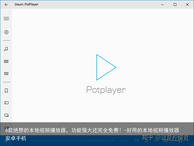Toggle the CC subtitles icon
The width and height of the screenshot is (194, 146).
coord(6,61)
